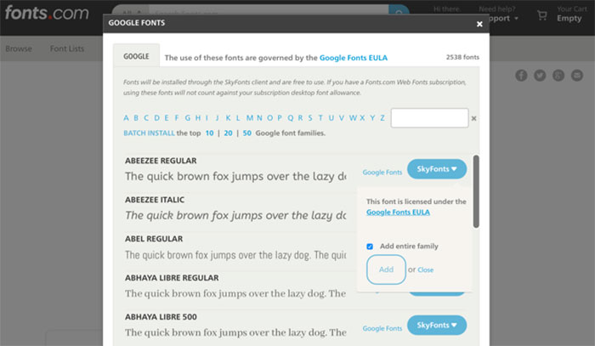Filter fonts by letter R

(x=300, y=118)
